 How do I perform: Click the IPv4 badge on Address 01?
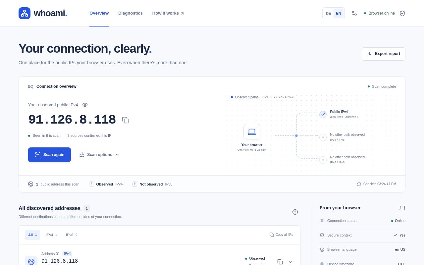point(67,254)
